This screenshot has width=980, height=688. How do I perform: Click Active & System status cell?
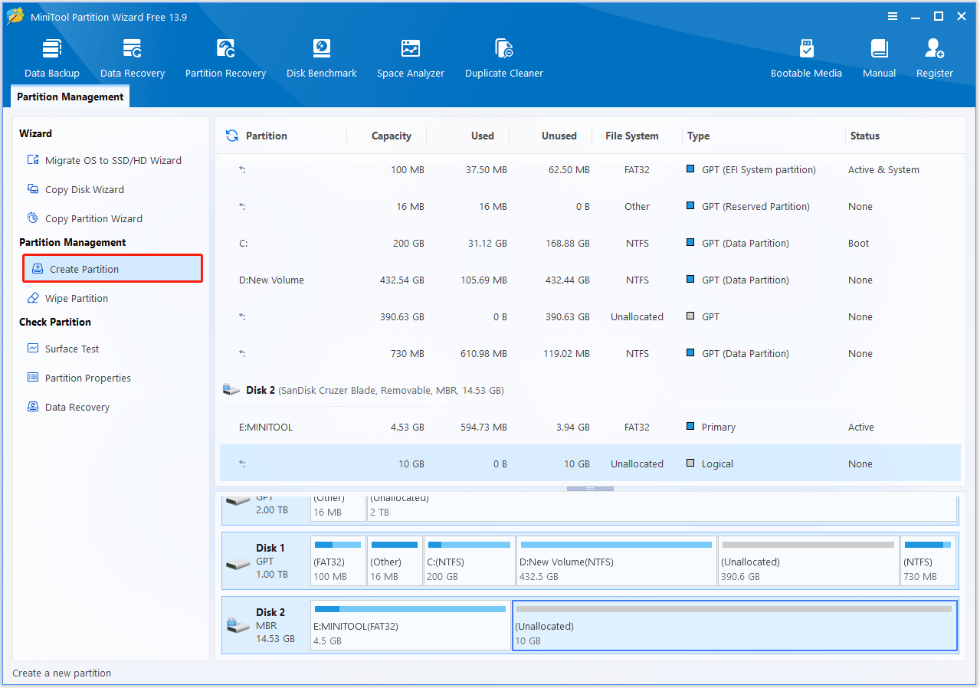pos(883,169)
